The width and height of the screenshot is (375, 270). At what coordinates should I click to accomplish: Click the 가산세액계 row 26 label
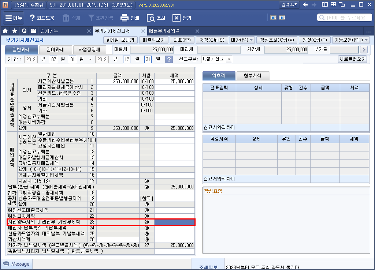pyautogui.click(x=19, y=239)
